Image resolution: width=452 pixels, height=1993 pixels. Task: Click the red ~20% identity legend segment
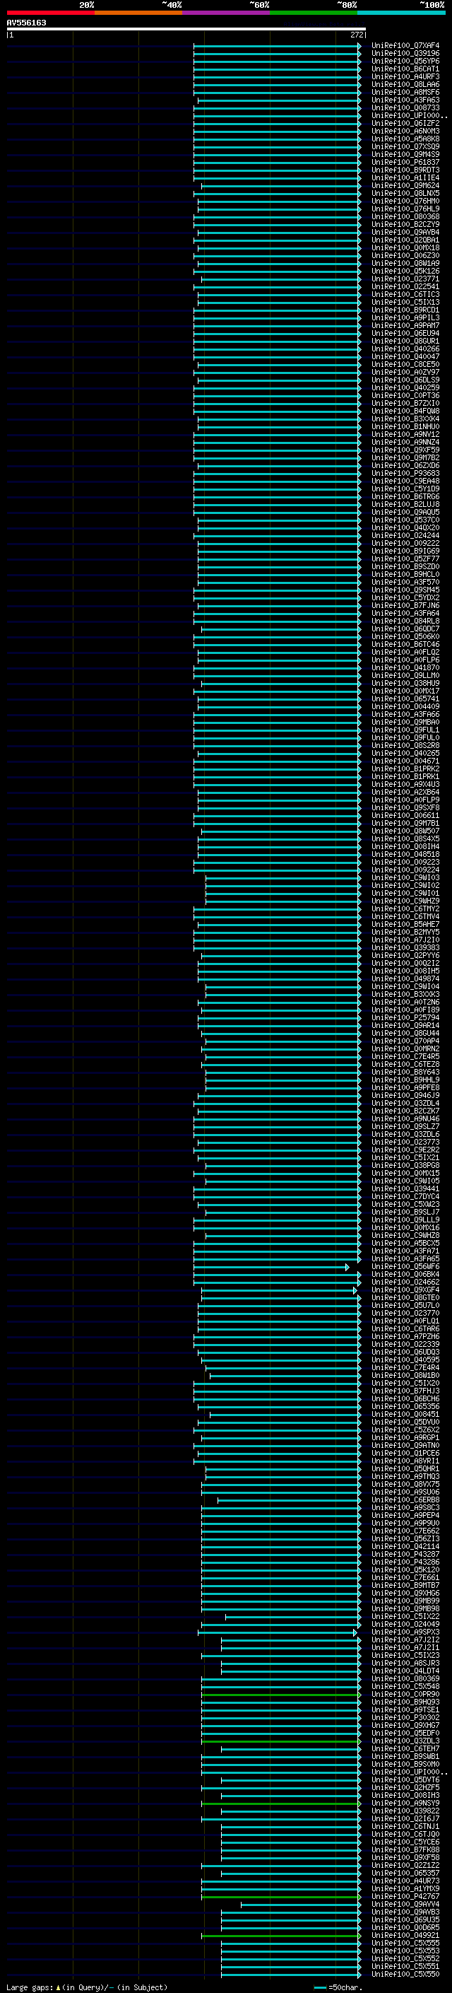(x=50, y=13)
